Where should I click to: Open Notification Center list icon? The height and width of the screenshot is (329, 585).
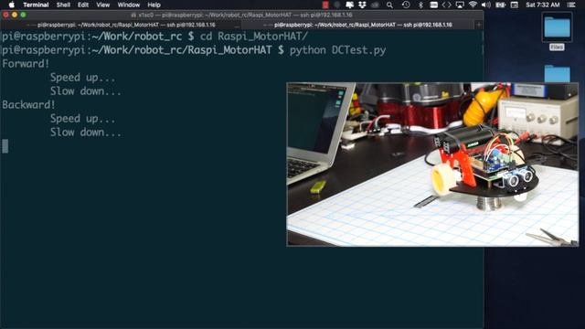[x=571, y=5]
